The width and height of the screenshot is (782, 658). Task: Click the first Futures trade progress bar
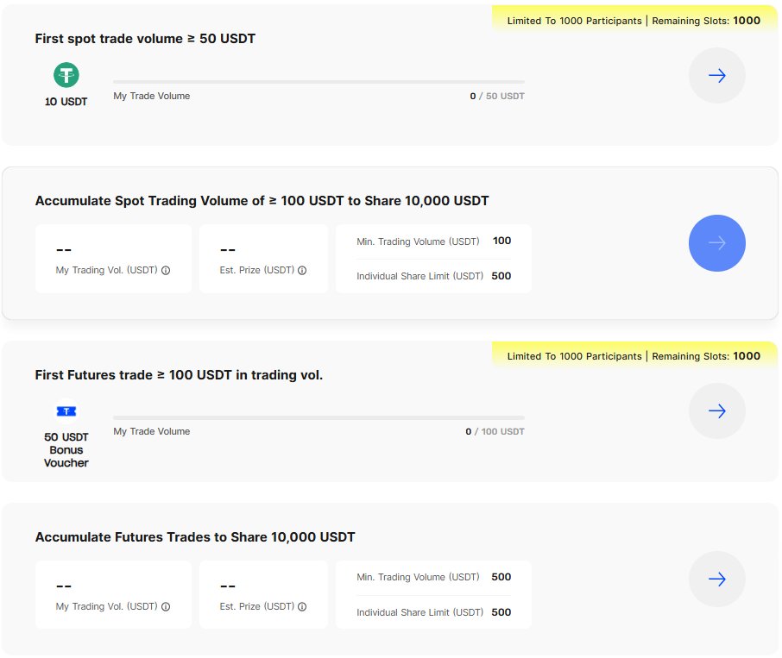coord(318,417)
